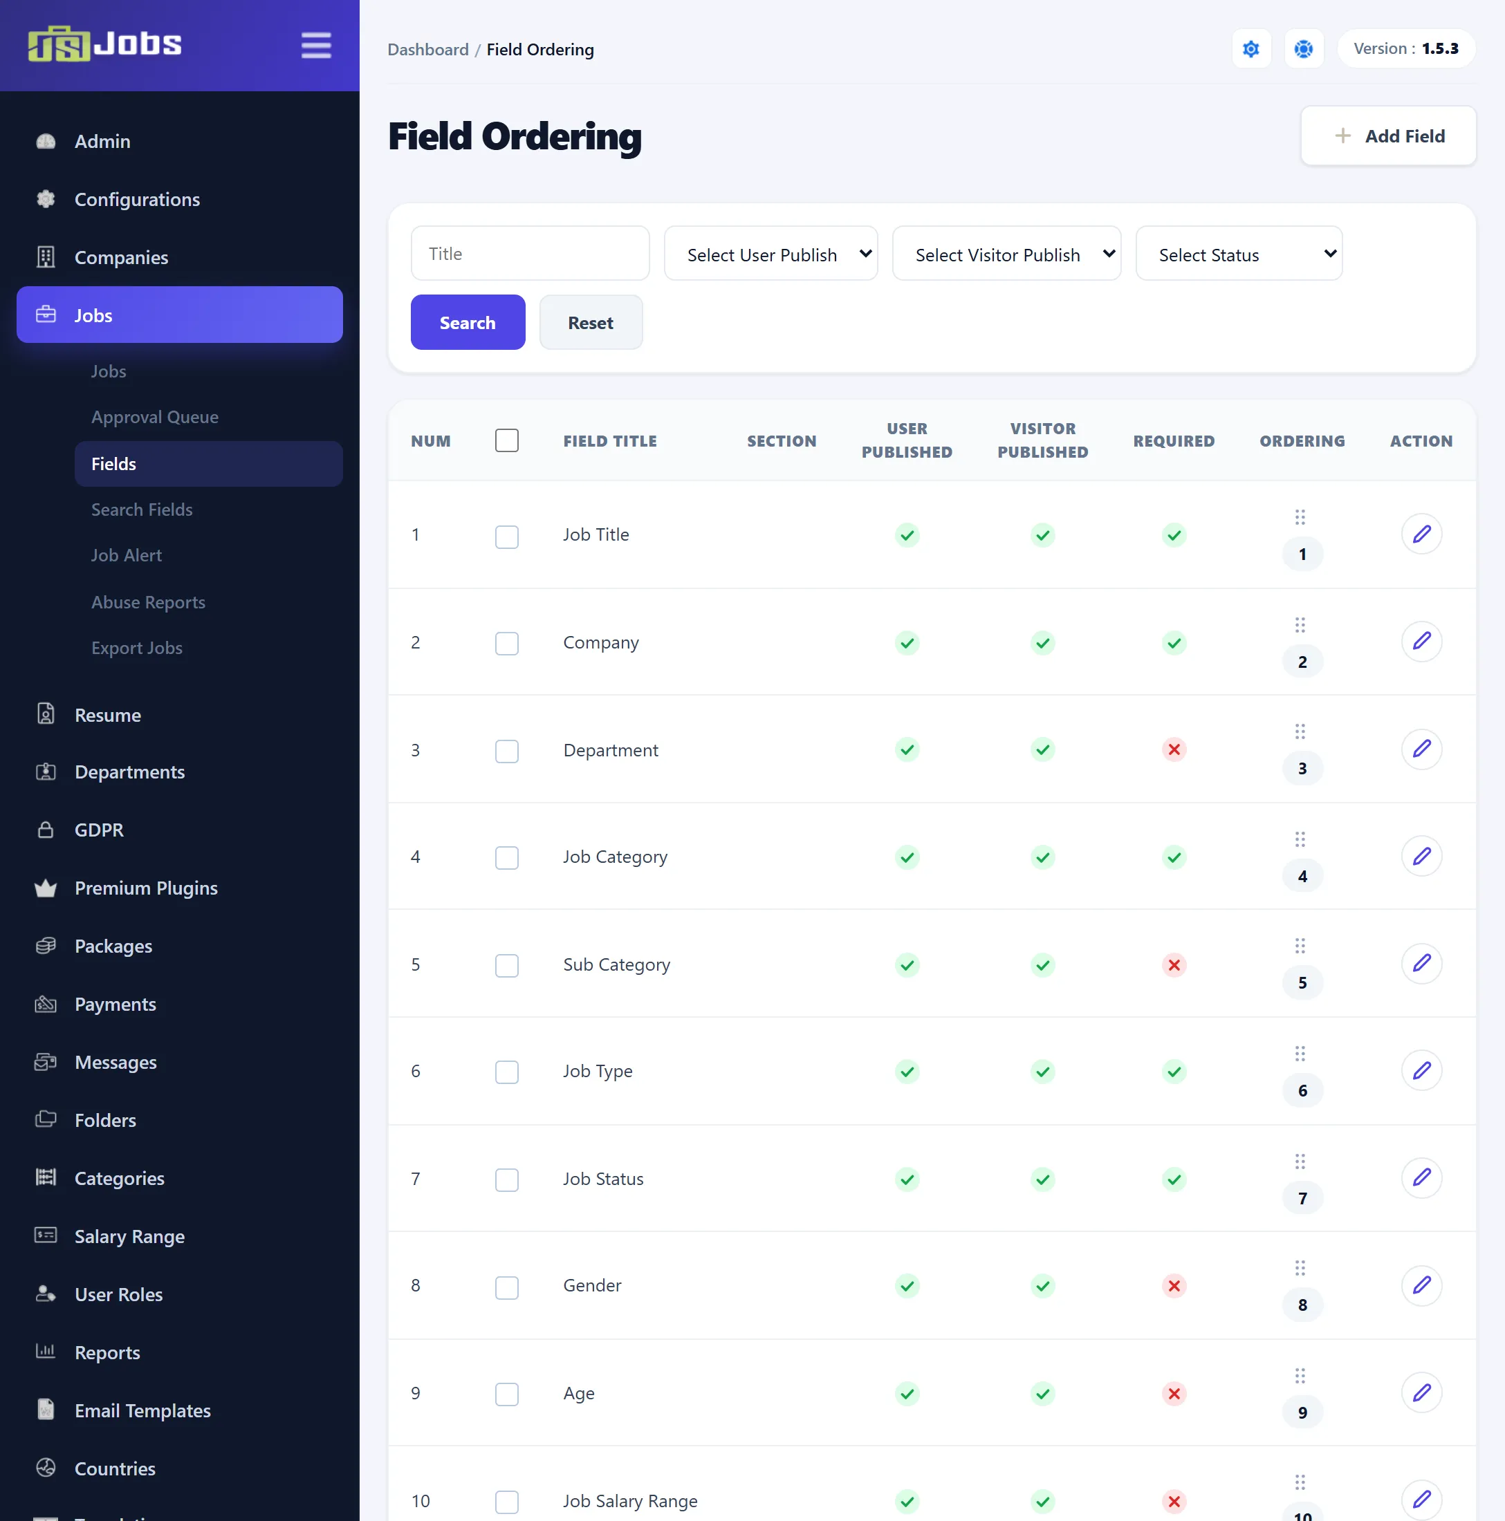This screenshot has width=1505, height=1521.
Task: Open Export Jobs submenu item
Action: pyautogui.click(x=136, y=648)
